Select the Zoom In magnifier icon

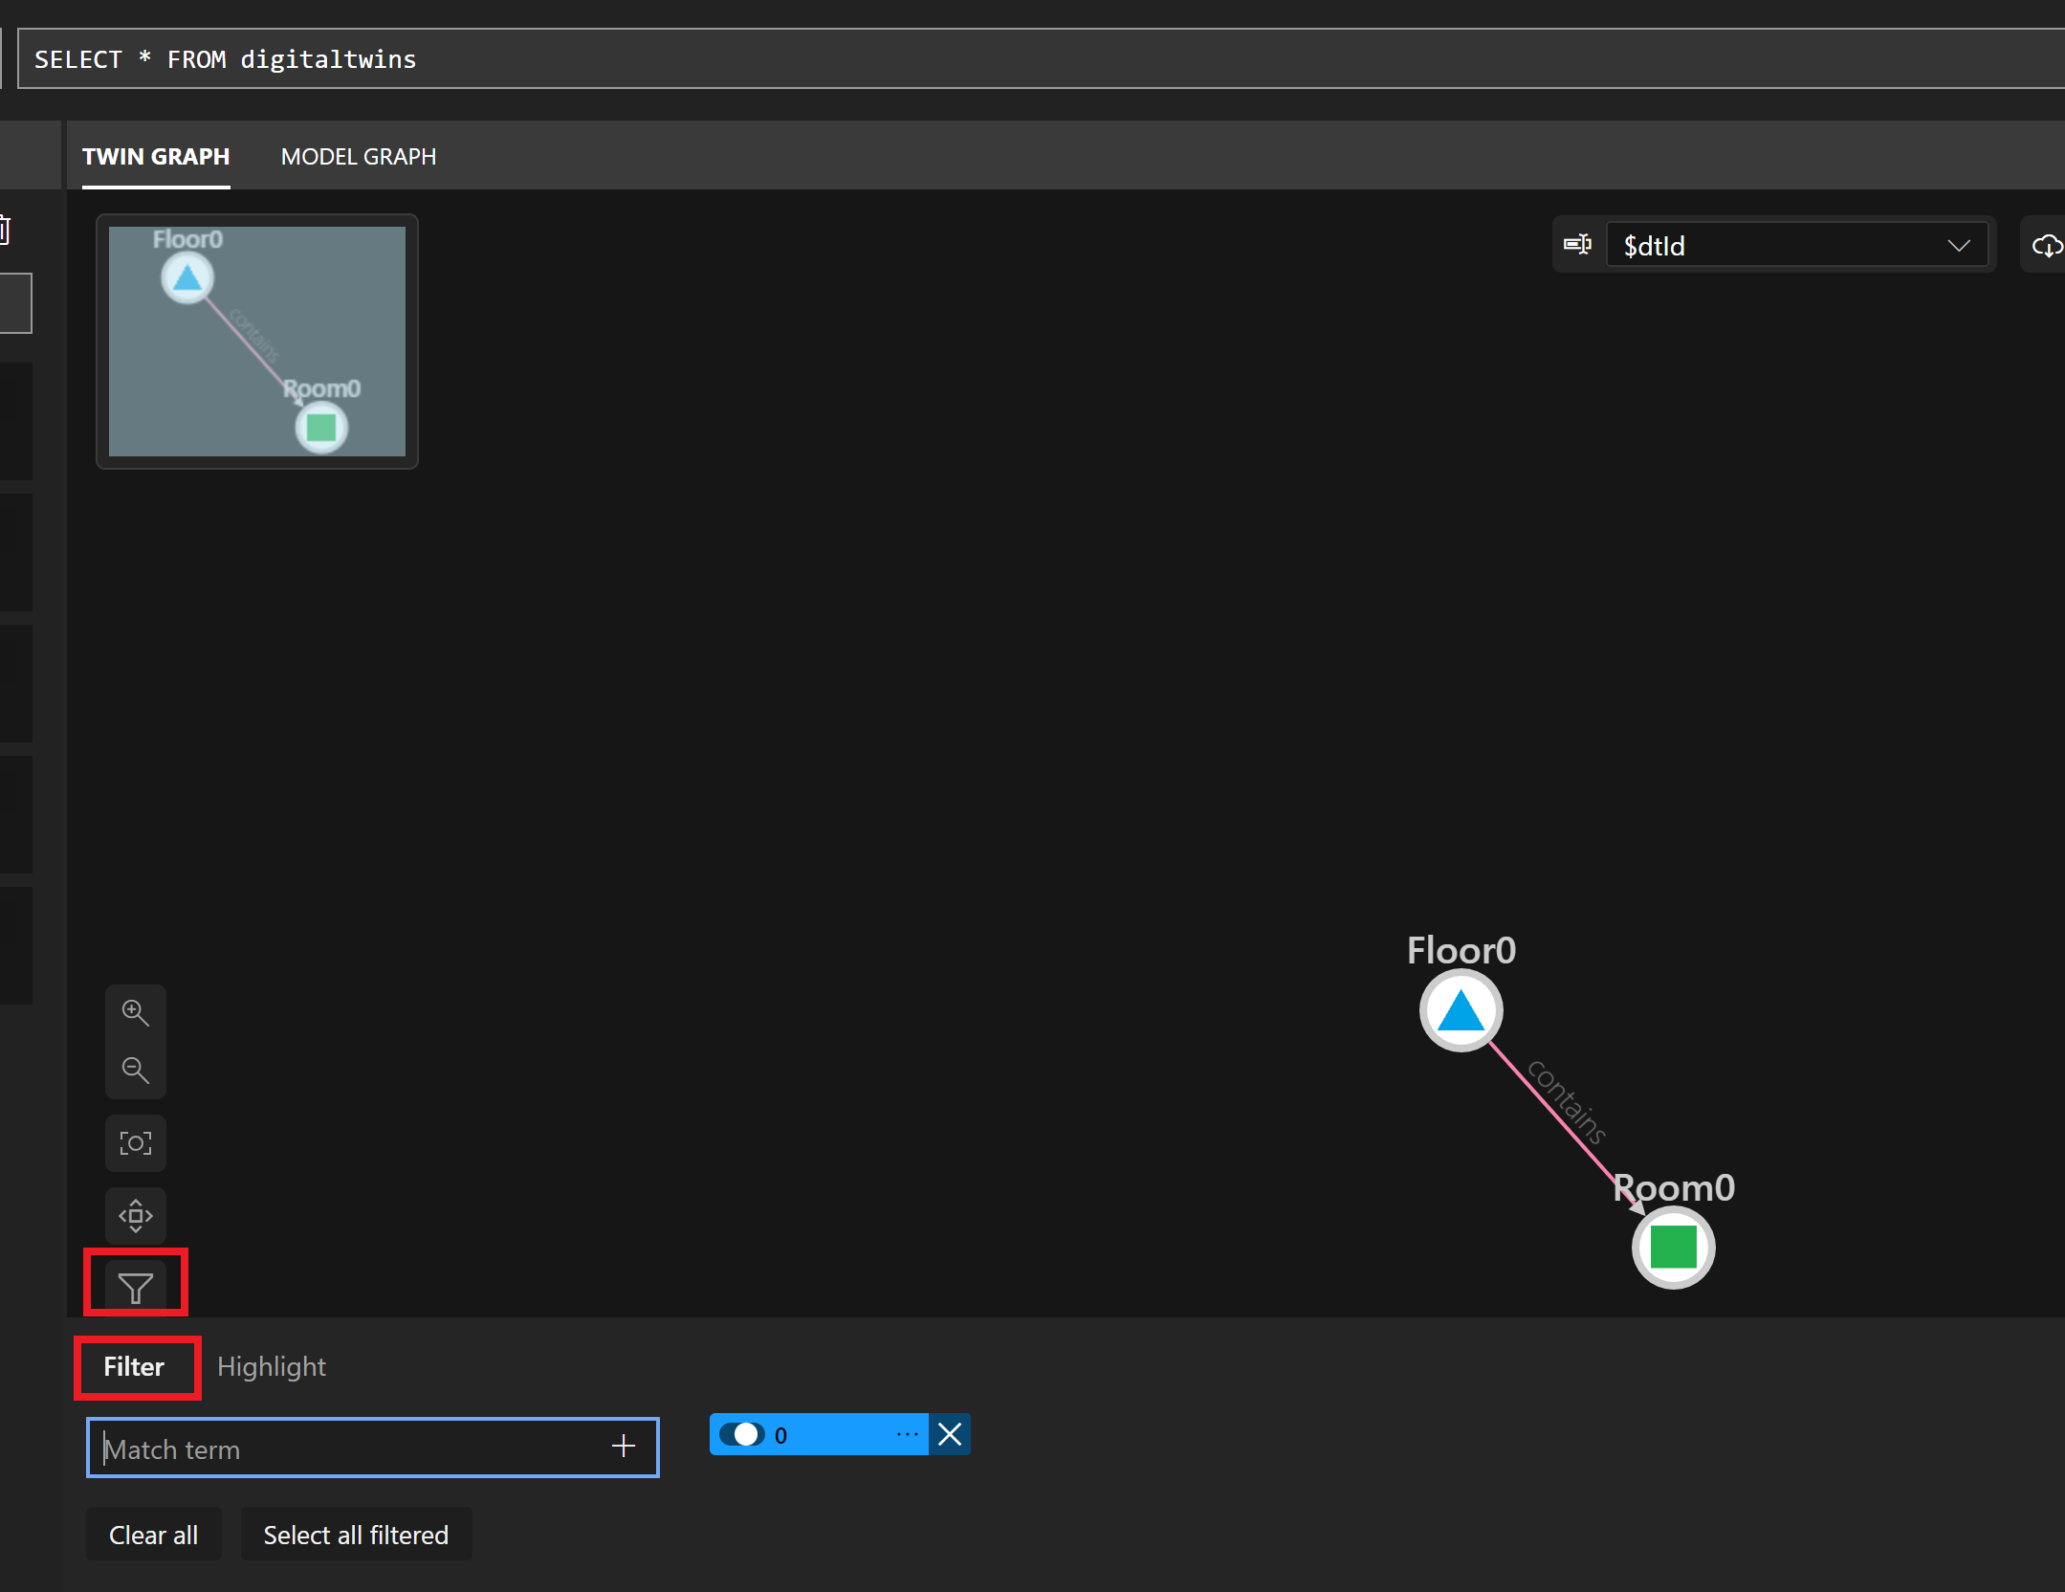pyautogui.click(x=136, y=1012)
